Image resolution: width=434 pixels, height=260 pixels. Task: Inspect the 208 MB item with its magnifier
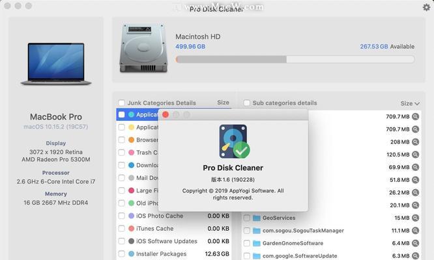(x=415, y=142)
